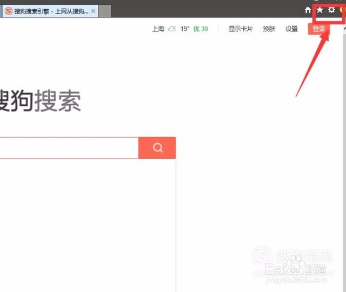Screen dimensions: 346x292
Task: Select the 搜狗搜索引擎 browser tab
Action: tap(50, 11)
